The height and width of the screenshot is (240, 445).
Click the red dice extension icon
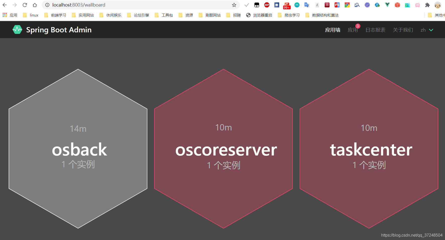click(397, 5)
